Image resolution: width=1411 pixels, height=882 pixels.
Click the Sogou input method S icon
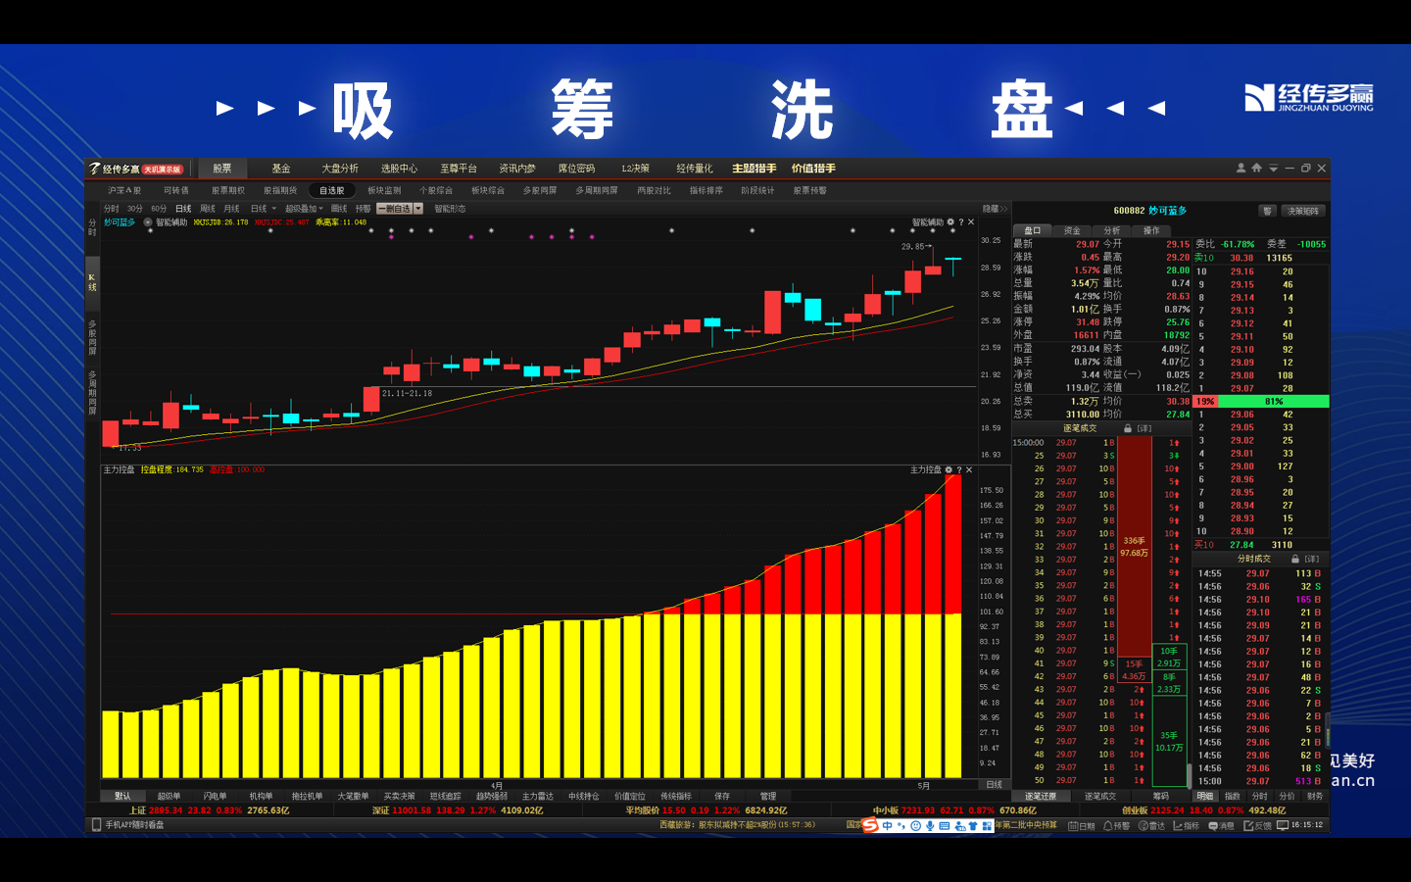(870, 825)
